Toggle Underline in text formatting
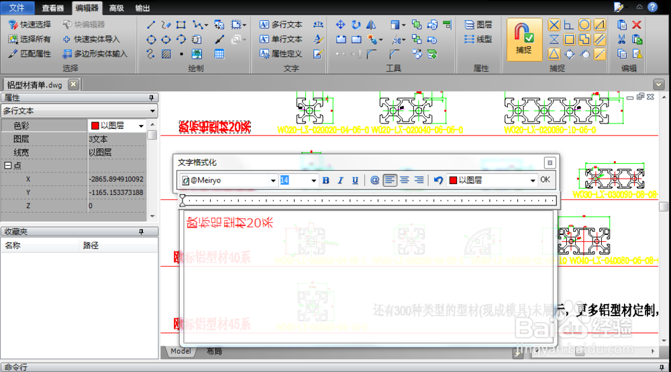Image resolution: width=671 pixels, height=372 pixels. coord(355,180)
